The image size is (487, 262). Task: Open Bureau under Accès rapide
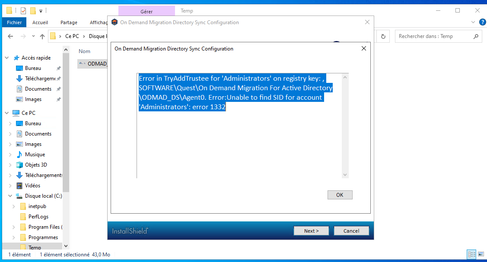coord(33,68)
